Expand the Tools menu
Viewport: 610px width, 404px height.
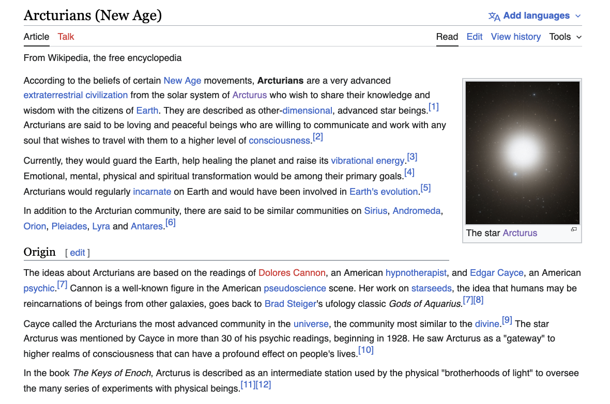click(565, 37)
